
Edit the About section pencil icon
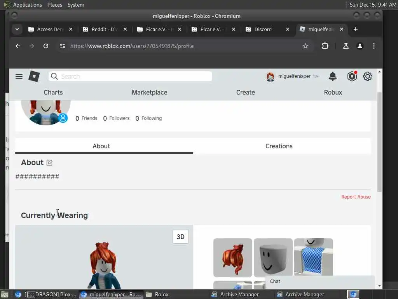tap(49, 163)
